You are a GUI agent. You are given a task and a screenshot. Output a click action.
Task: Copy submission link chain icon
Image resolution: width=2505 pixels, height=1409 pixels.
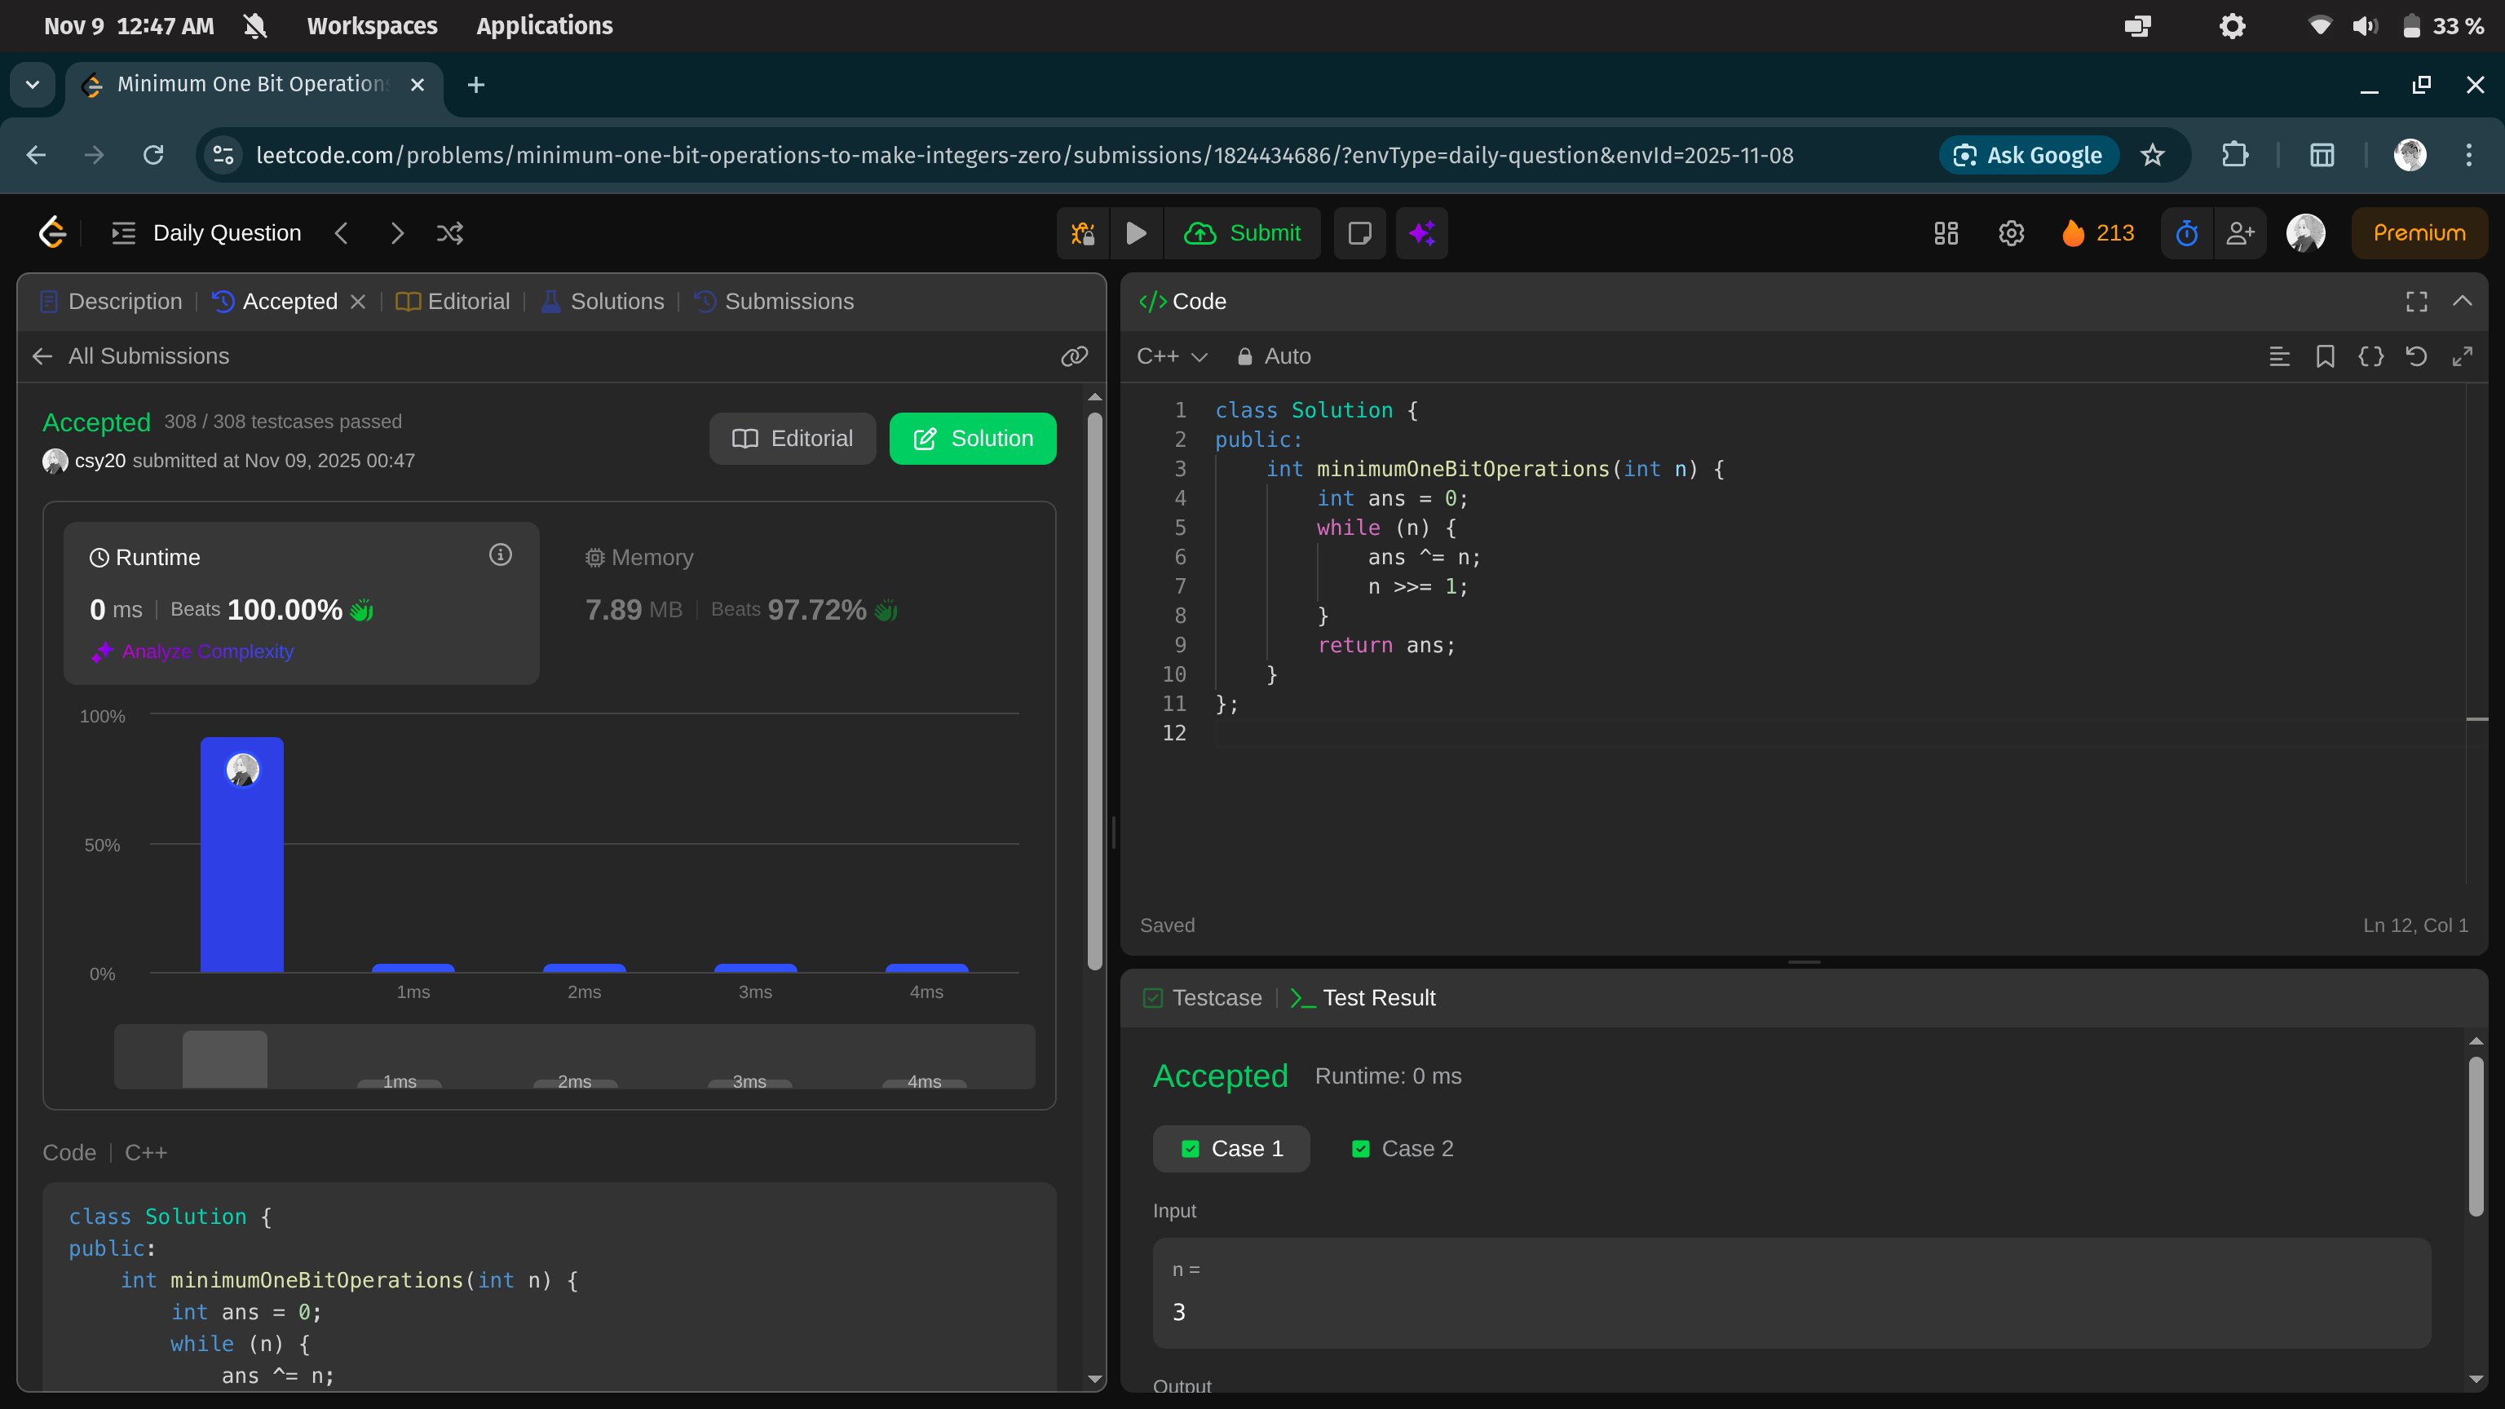point(1074,357)
